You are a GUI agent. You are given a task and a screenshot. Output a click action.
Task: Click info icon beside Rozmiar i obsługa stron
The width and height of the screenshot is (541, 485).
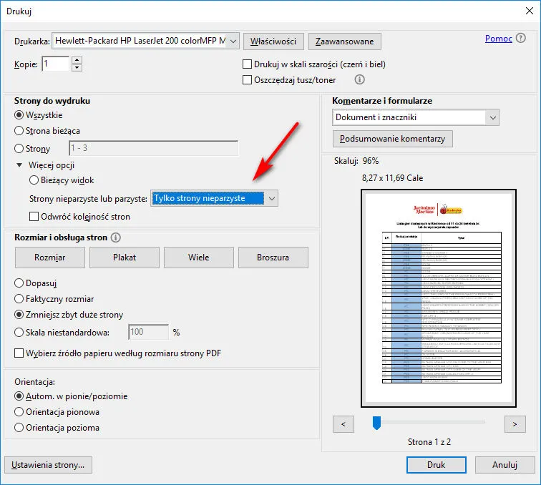click(x=116, y=237)
